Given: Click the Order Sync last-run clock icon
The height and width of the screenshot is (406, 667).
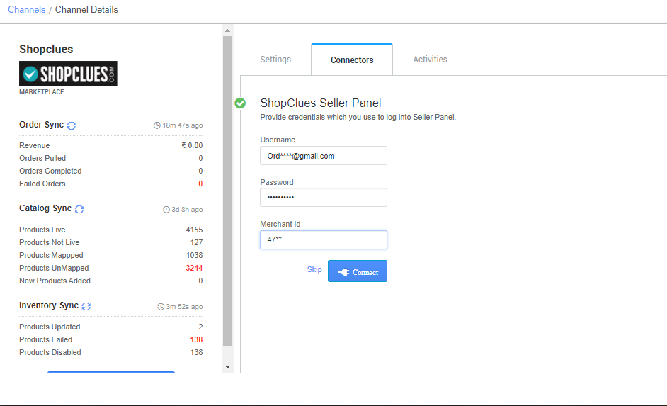Looking at the screenshot, I should point(157,125).
